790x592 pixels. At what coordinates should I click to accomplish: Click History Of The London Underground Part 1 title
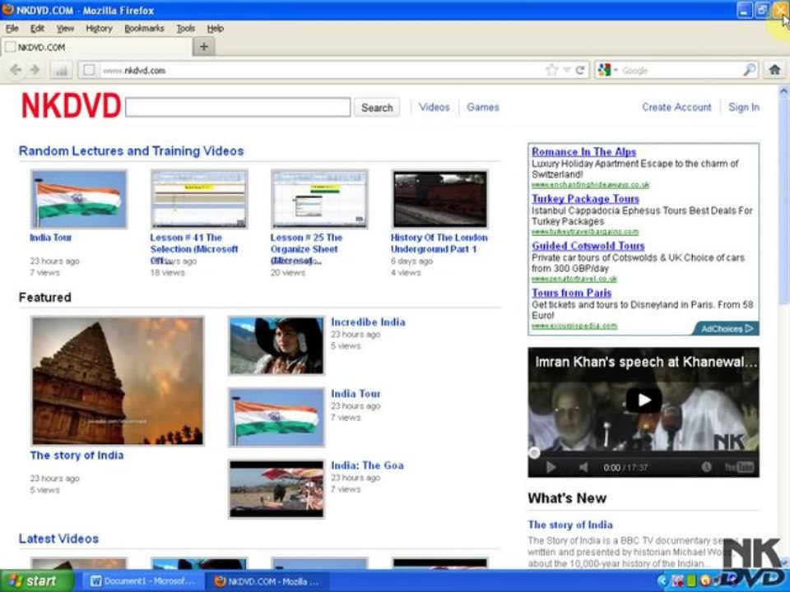(x=439, y=243)
